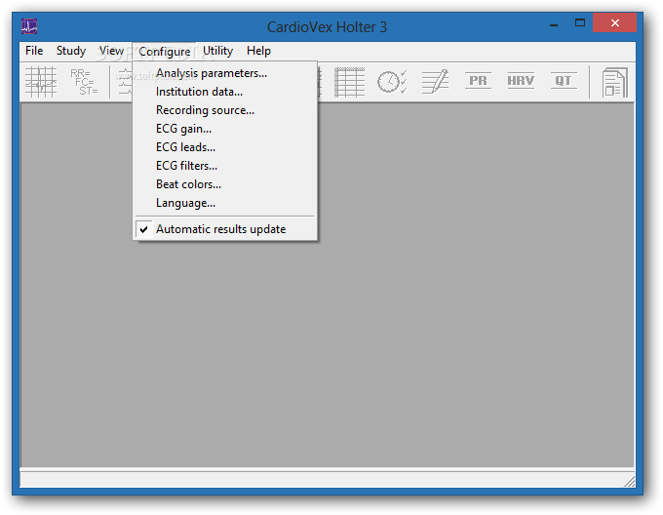This screenshot has width=663, height=515.
Task: Open the View menu
Action: [111, 51]
